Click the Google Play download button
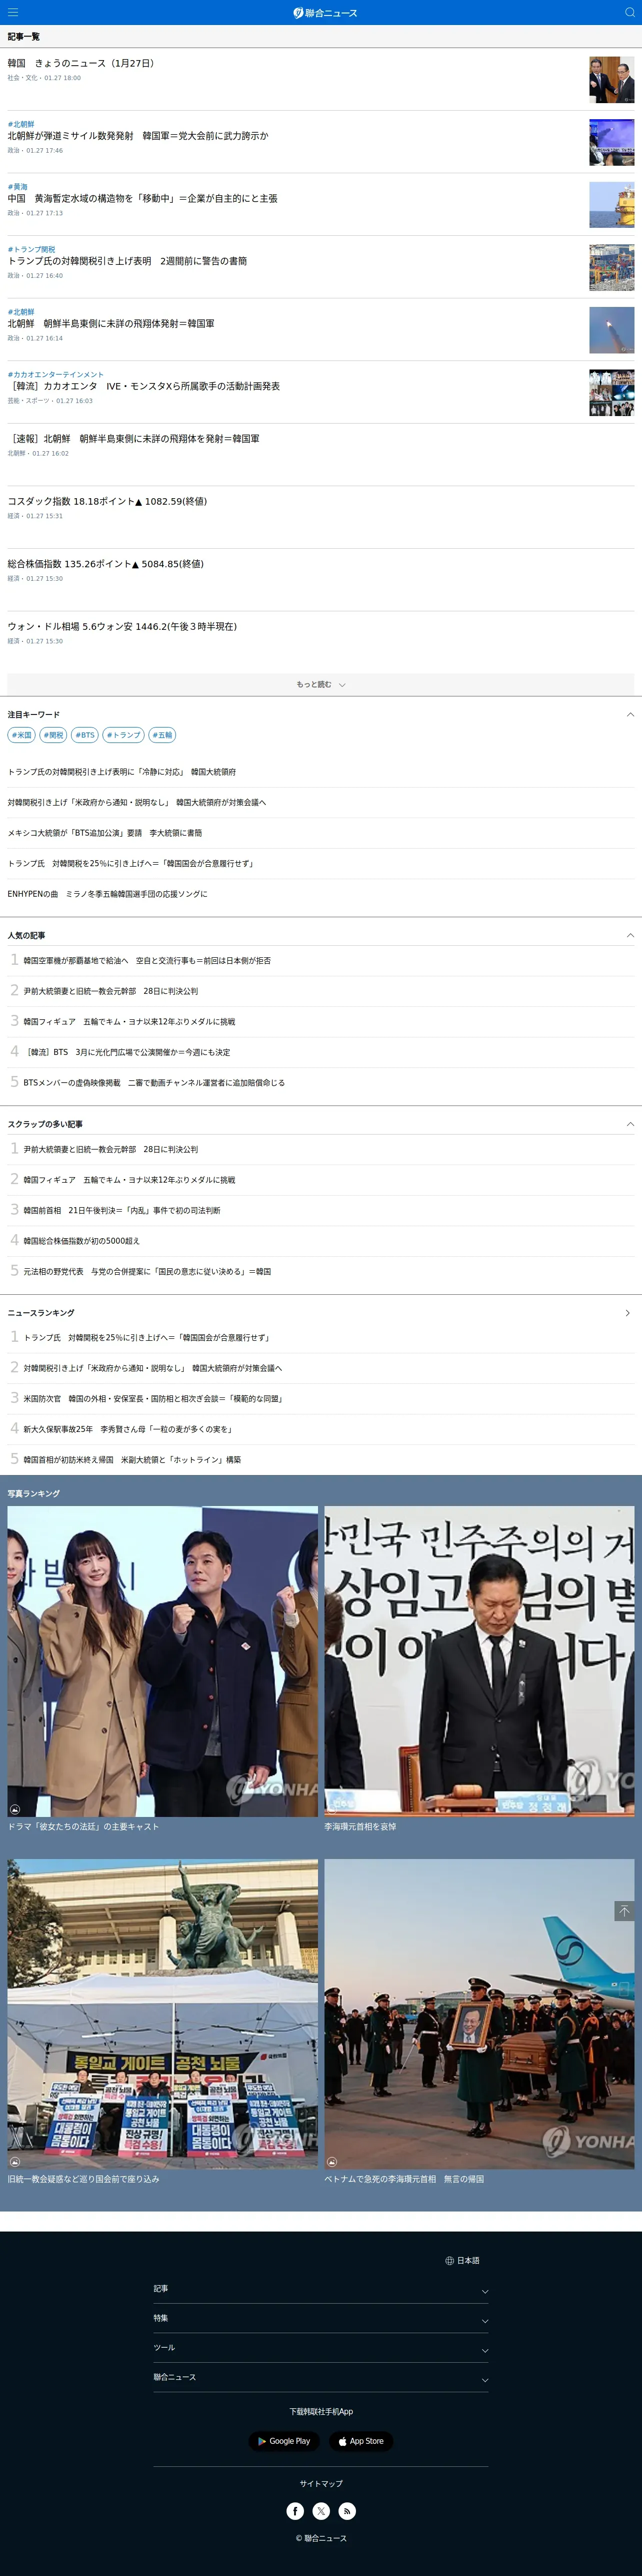The height and width of the screenshot is (2576, 642). 284,2440
